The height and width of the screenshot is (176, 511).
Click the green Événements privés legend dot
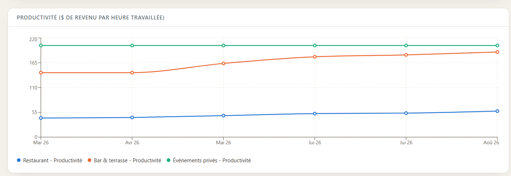pyautogui.click(x=169, y=160)
